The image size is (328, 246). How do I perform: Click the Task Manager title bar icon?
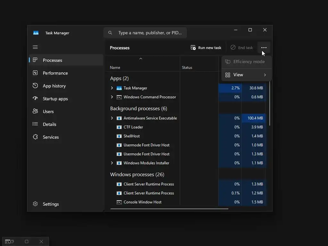(x=36, y=33)
